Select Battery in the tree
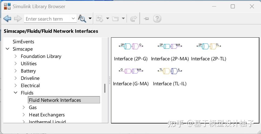 (28, 71)
